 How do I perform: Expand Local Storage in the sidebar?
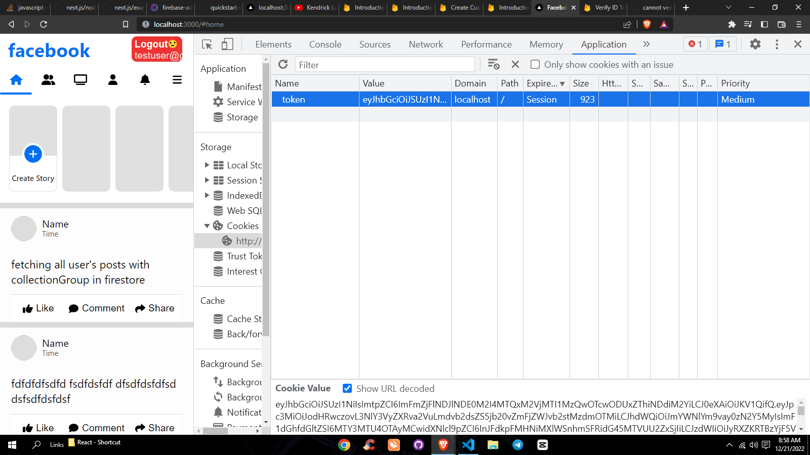pyautogui.click(x=207, y=165)
